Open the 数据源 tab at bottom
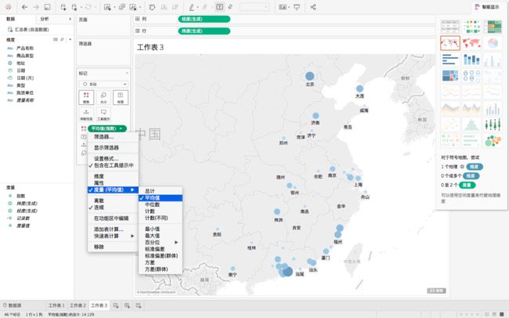 13,305
